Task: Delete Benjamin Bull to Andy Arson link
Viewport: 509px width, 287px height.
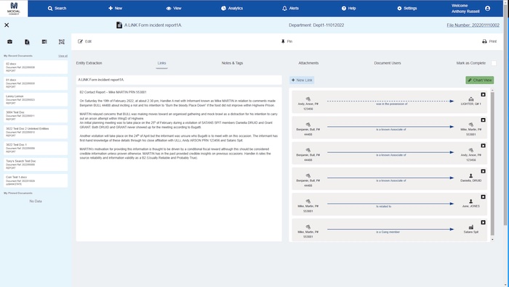Action: [483, 146]
